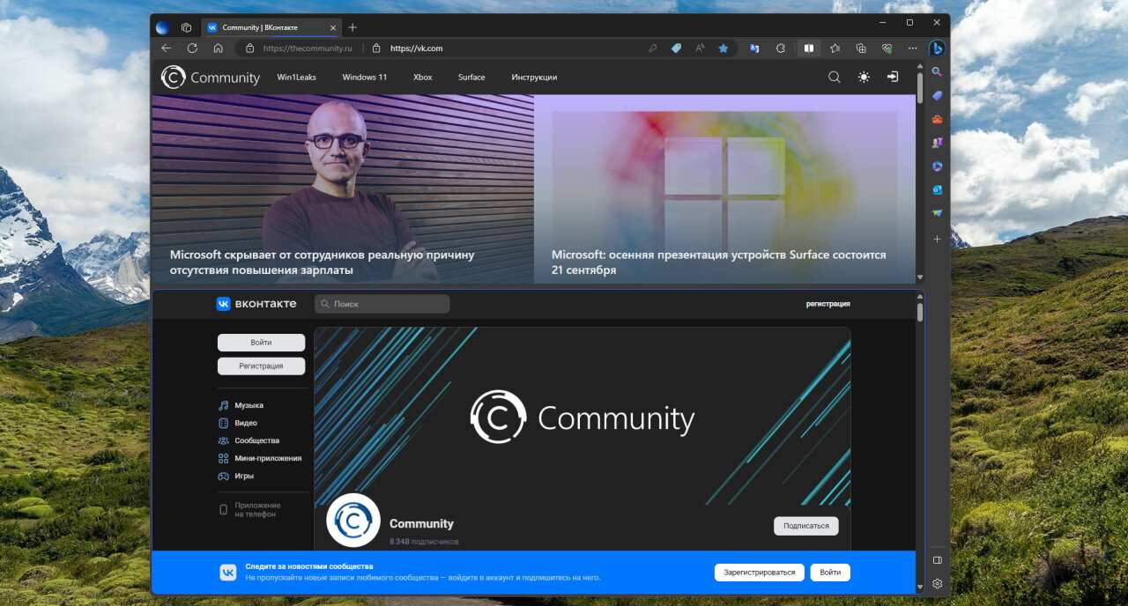The width and height of the screenshot is (1128, 606).
Task: Close the Community | ВКонтакте tab
Action: click(331, 27)
